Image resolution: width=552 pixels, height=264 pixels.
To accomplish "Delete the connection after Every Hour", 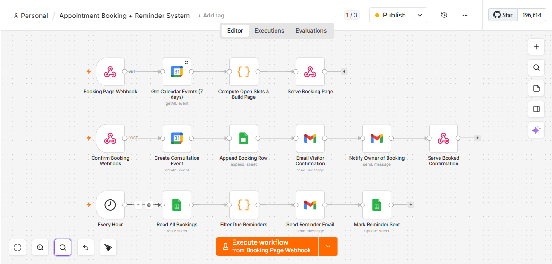I will (x=148, y=205).
